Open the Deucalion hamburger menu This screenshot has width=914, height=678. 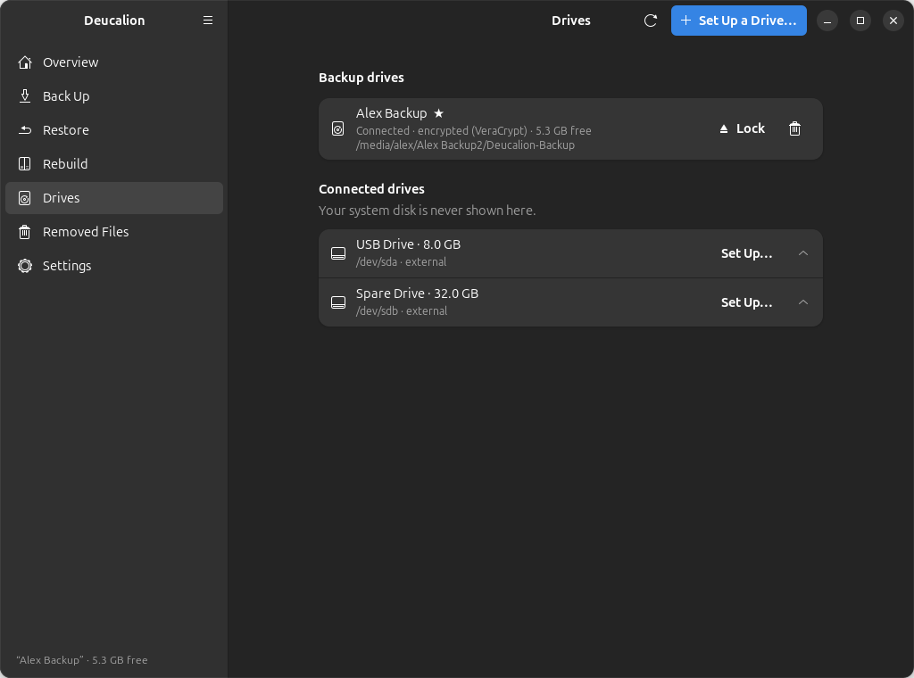tap(207, 21)
